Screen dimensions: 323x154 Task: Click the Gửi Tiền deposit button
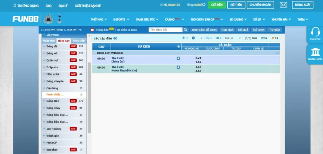click(217, 5)
